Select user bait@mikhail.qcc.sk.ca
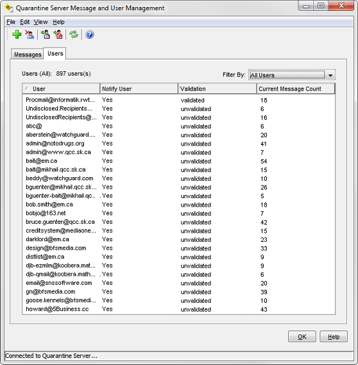358x365 pixels. click(x=179, y=170)
